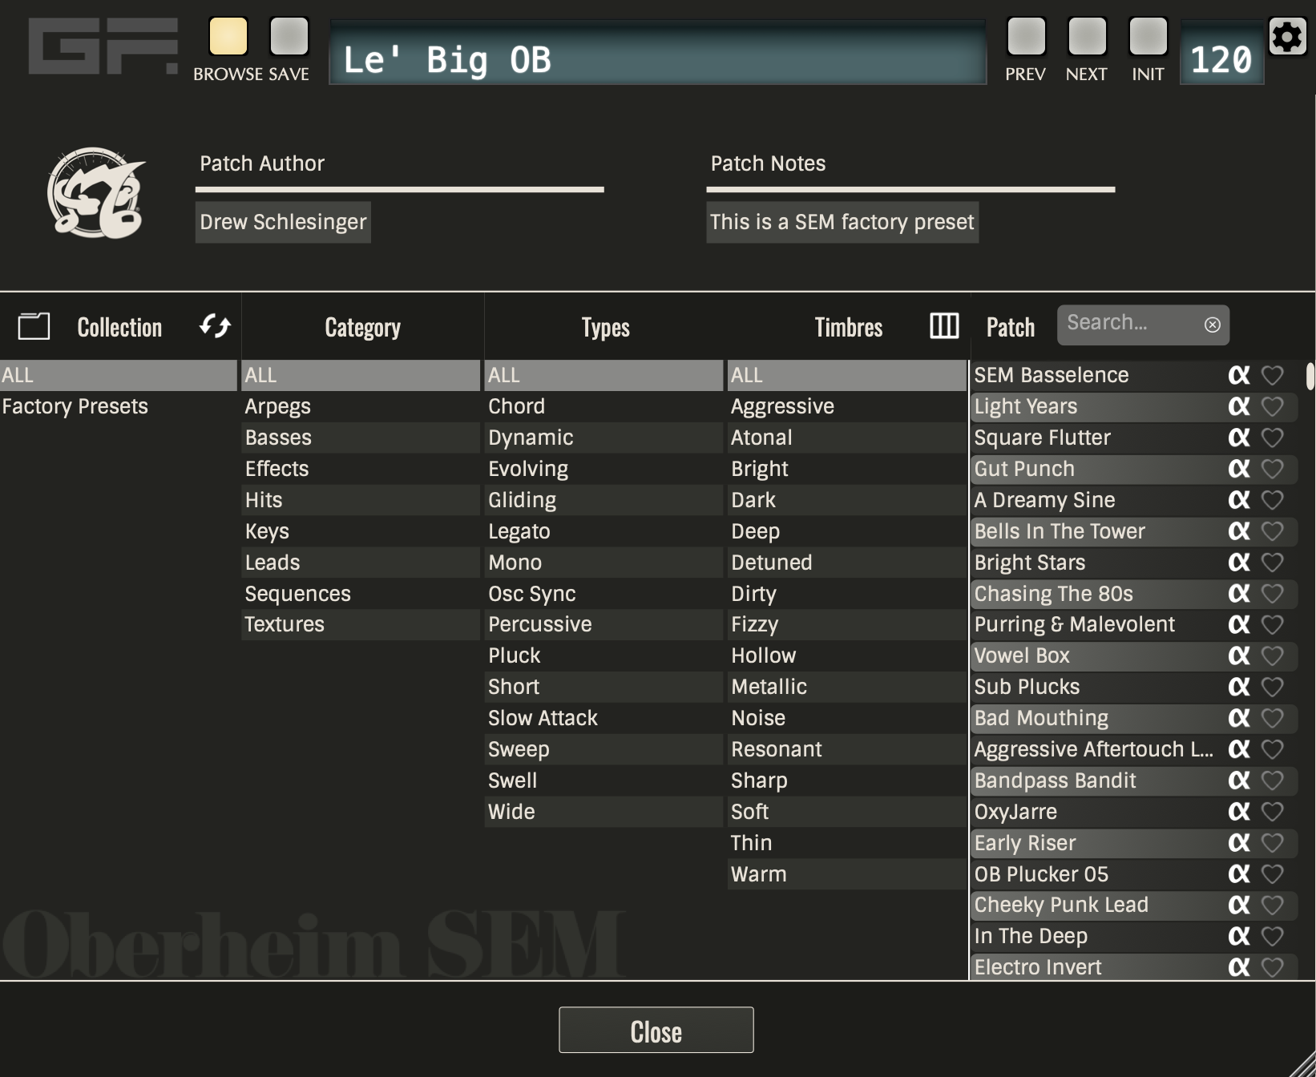Image resolution: width=1316 pixels, height=1077 pixels.
Task: Click the SAVE preset icon
Action: pyautogui.click(x=289, y=36)
